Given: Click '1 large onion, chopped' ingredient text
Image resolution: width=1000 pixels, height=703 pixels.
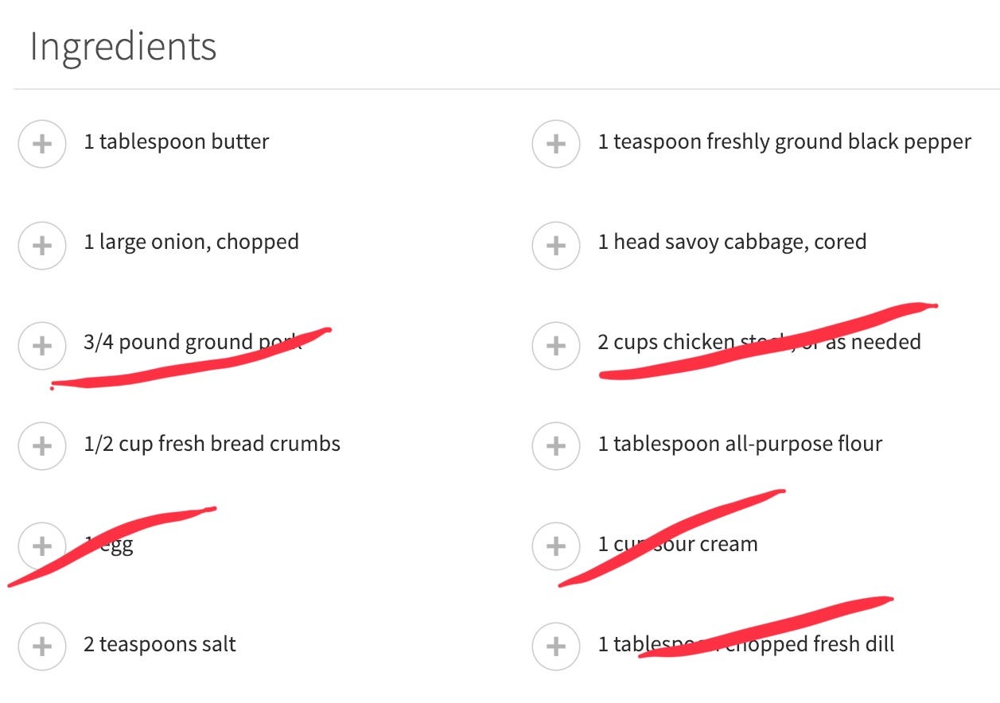Looking at the screenshot, I should click(192, 243).
